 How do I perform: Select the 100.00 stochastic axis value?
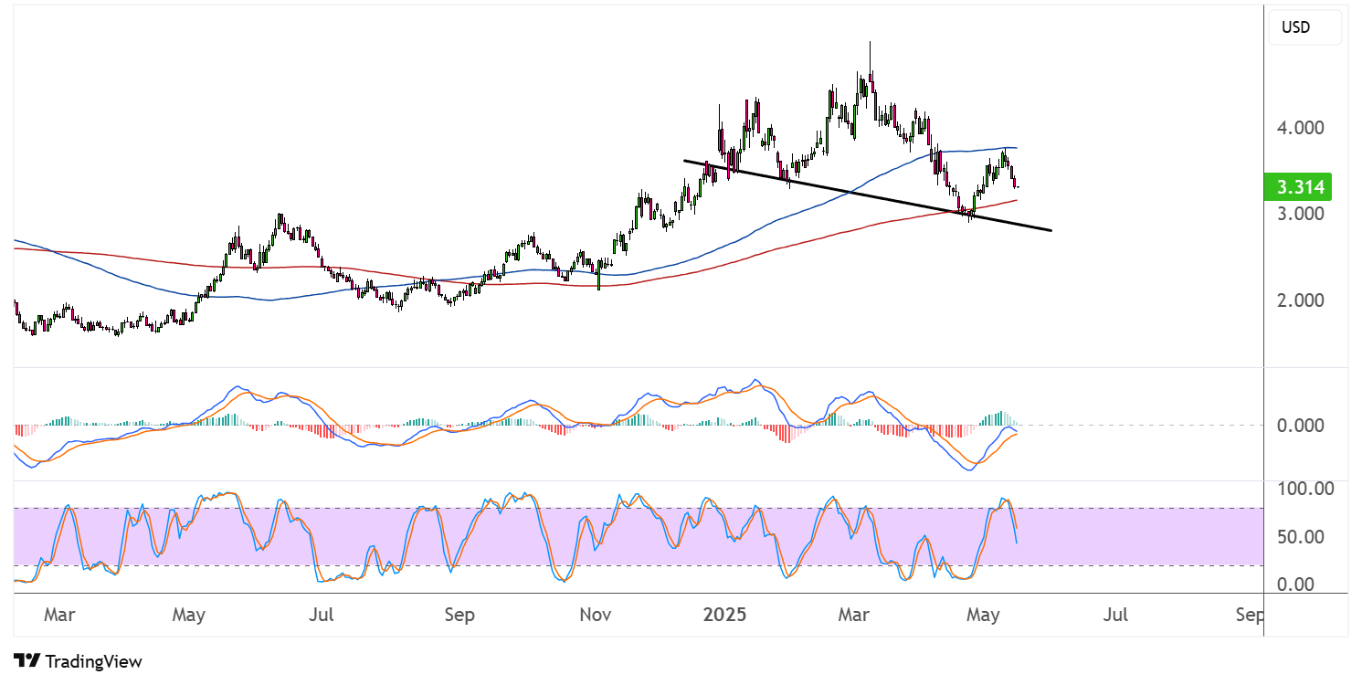click(x=1307, y=489)
